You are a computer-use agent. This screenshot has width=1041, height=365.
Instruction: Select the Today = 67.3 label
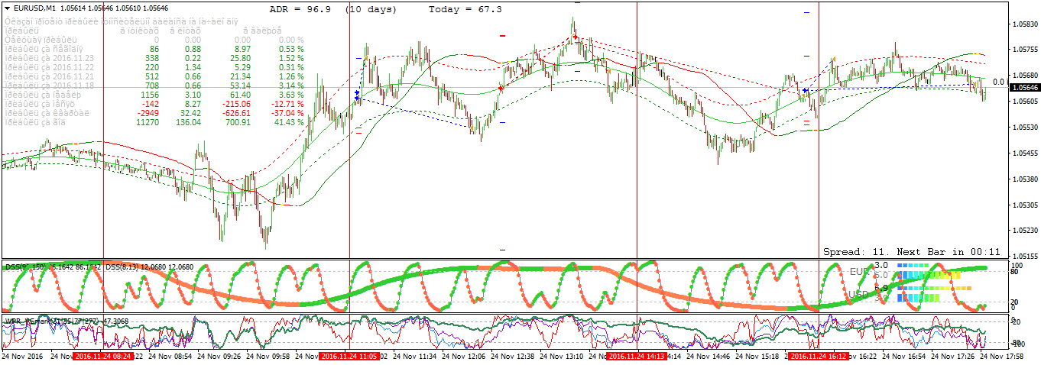(x=465, y=9)
